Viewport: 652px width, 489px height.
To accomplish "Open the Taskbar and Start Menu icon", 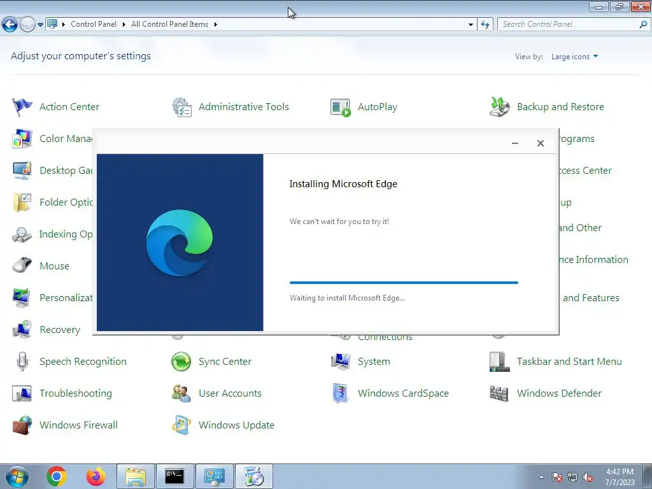I will 500,362.
